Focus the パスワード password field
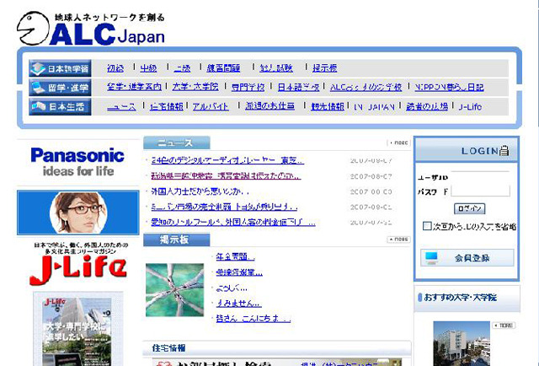 pyautogui.click(x=480, y=191)
